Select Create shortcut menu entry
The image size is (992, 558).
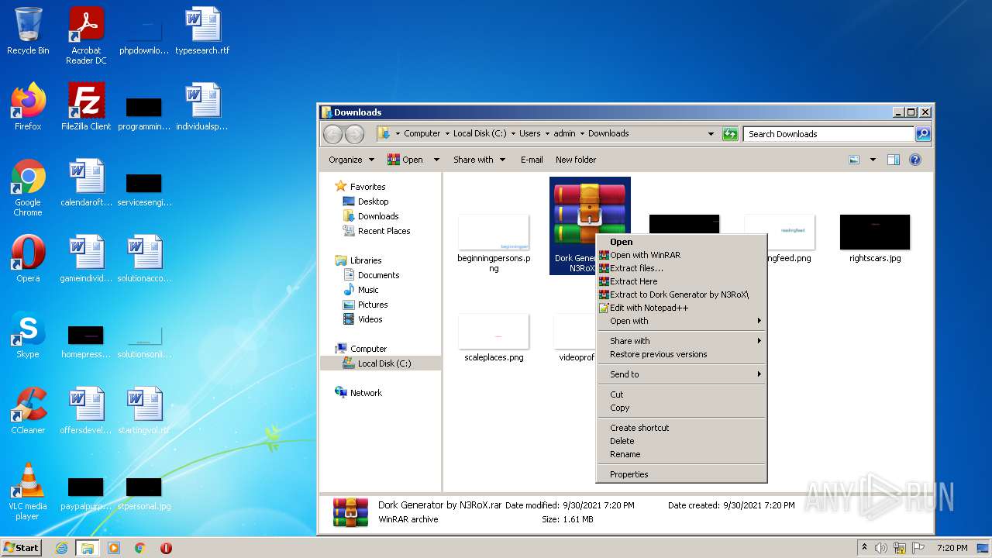(681, 428)
